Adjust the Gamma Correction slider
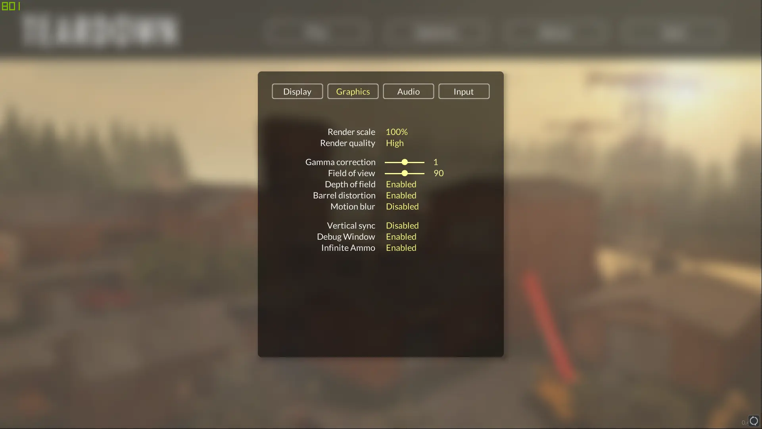 click(405, 162)
